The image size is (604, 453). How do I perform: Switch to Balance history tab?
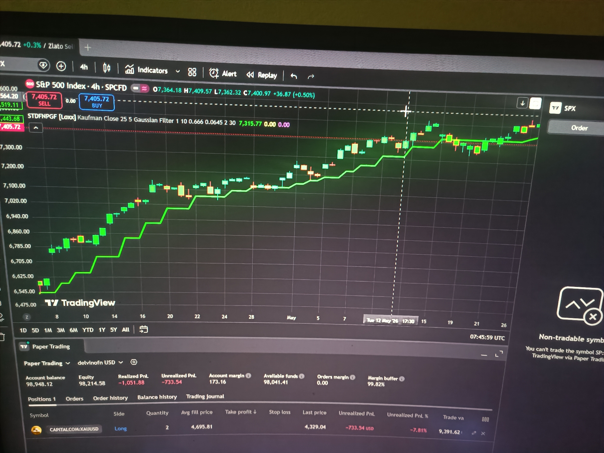click(x=157, y=397)
